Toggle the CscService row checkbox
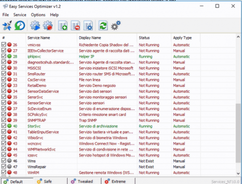Image resolution: width=242 pixels, height=184 pixels. coord(4,79)
